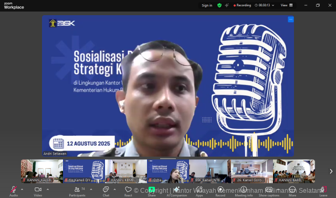Click the Record button
Image resolution: width=336 pixels, height=198 pixels.
[x=220, y=190]
